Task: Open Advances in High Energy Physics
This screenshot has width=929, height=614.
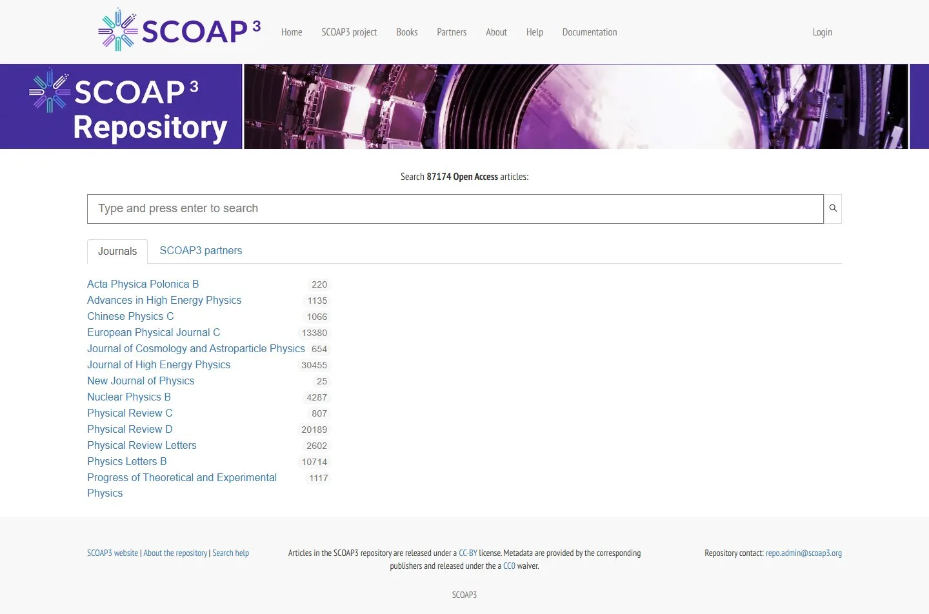Action: [165, 301]
